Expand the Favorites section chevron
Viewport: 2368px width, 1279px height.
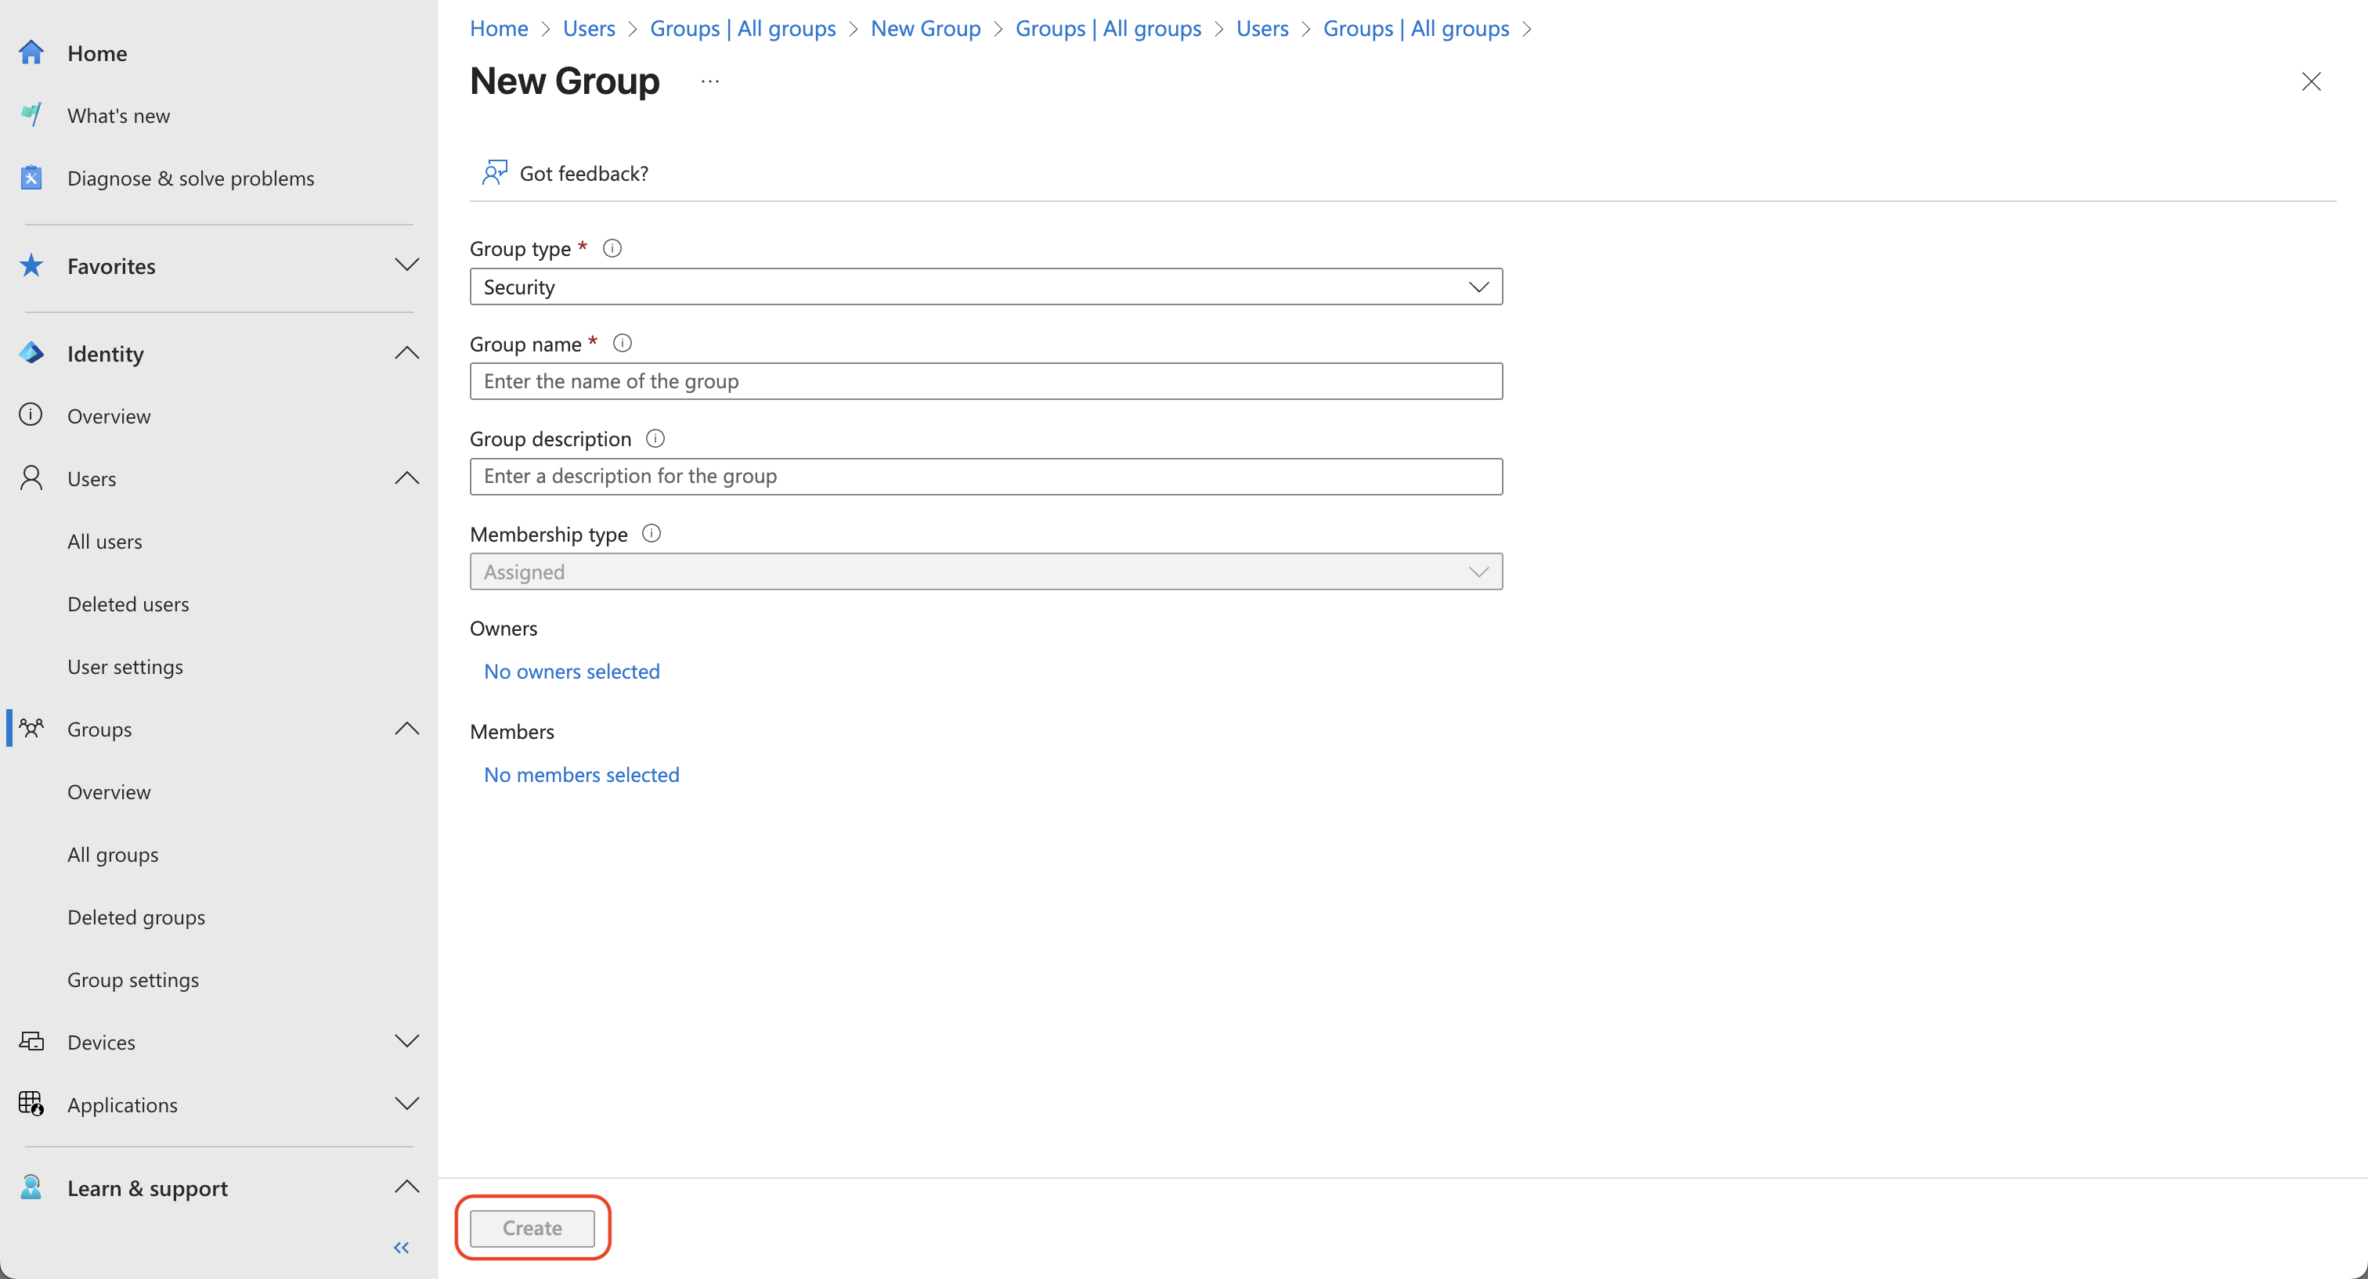pyautogui.click(x=406, y=265)
